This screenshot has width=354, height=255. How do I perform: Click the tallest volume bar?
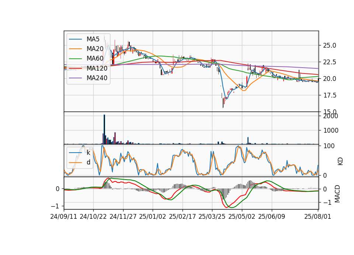(104, 129)
